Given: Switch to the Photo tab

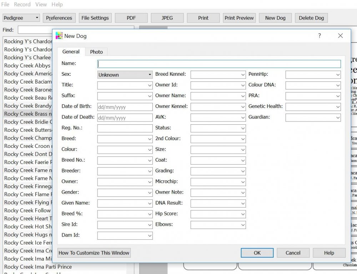Looking at the screenshot, I should (x=96, y=52).
